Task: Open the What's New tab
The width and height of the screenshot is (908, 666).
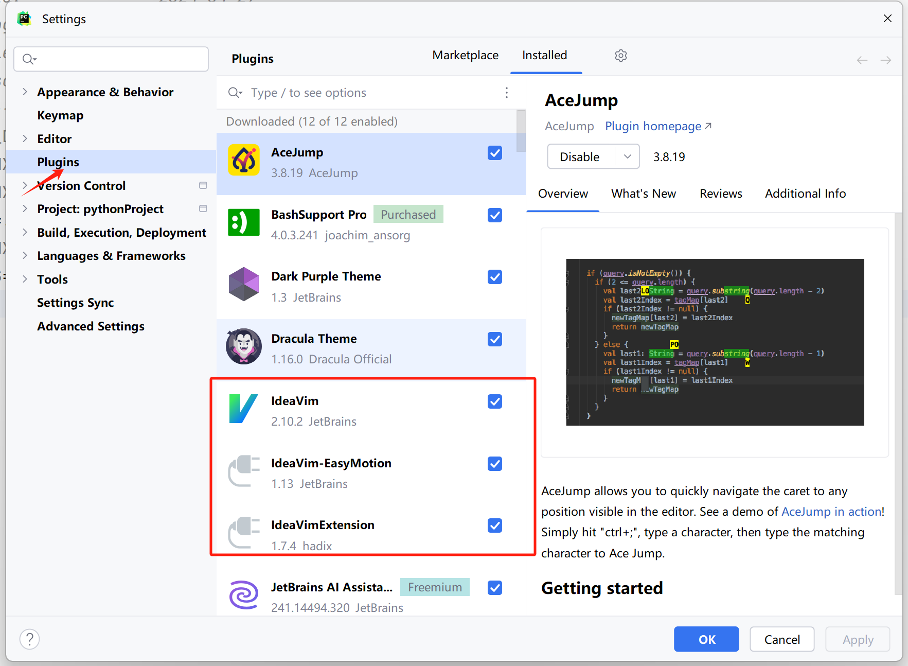Action: [644, 194]
